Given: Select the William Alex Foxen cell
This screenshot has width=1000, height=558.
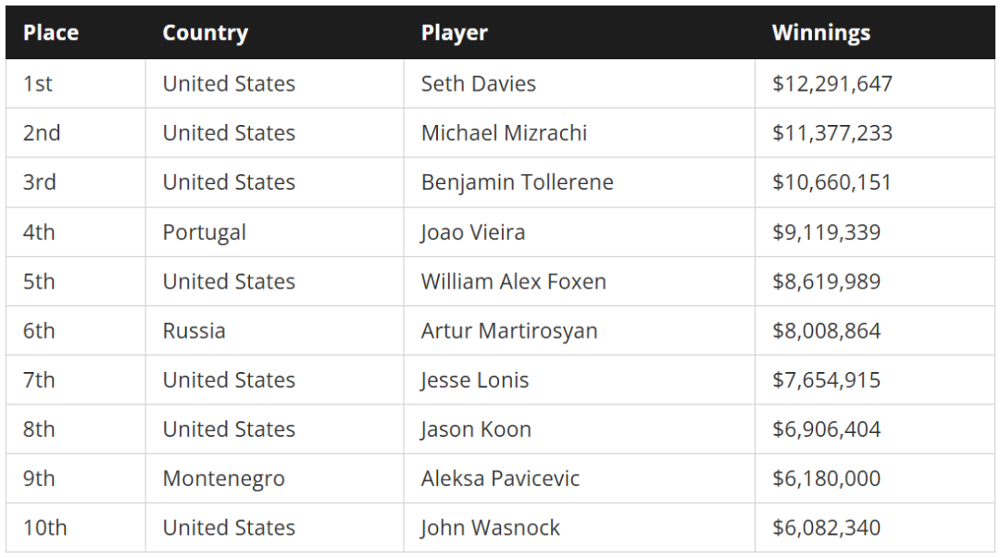Looking at the screenshot, I should tap(579, 281).
